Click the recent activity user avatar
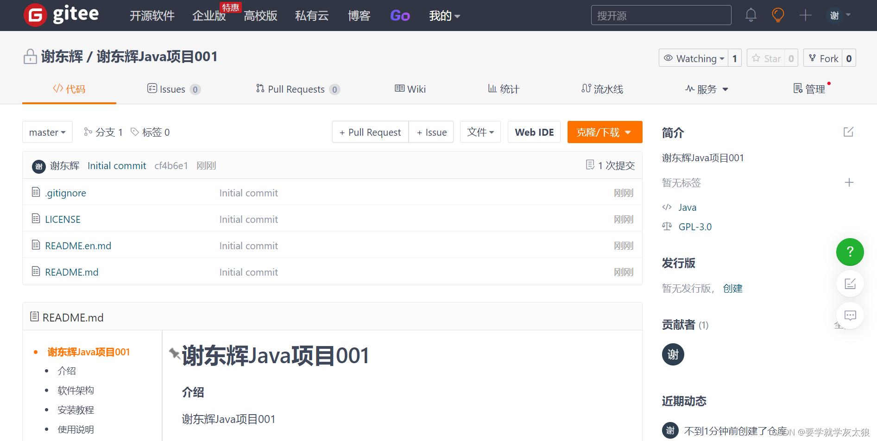This screenshot has width=877, height=441. point(670,430)
